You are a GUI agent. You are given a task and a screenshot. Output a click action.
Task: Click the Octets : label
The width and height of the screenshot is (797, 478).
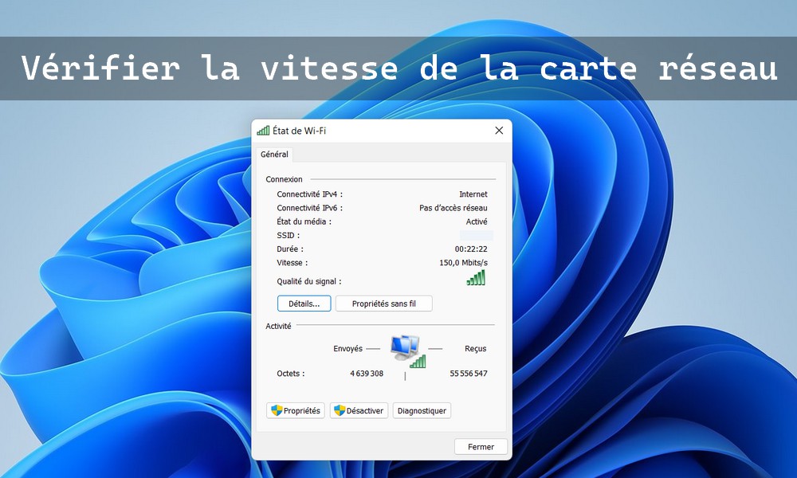[291, 374]
